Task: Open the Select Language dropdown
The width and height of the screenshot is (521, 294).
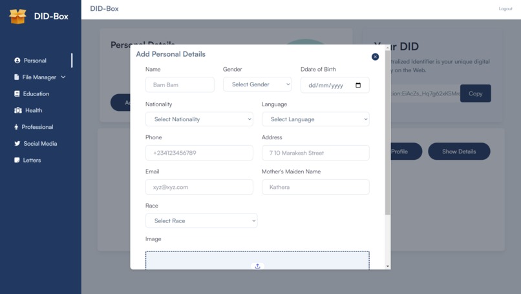Action: click(x=315, y=119)
